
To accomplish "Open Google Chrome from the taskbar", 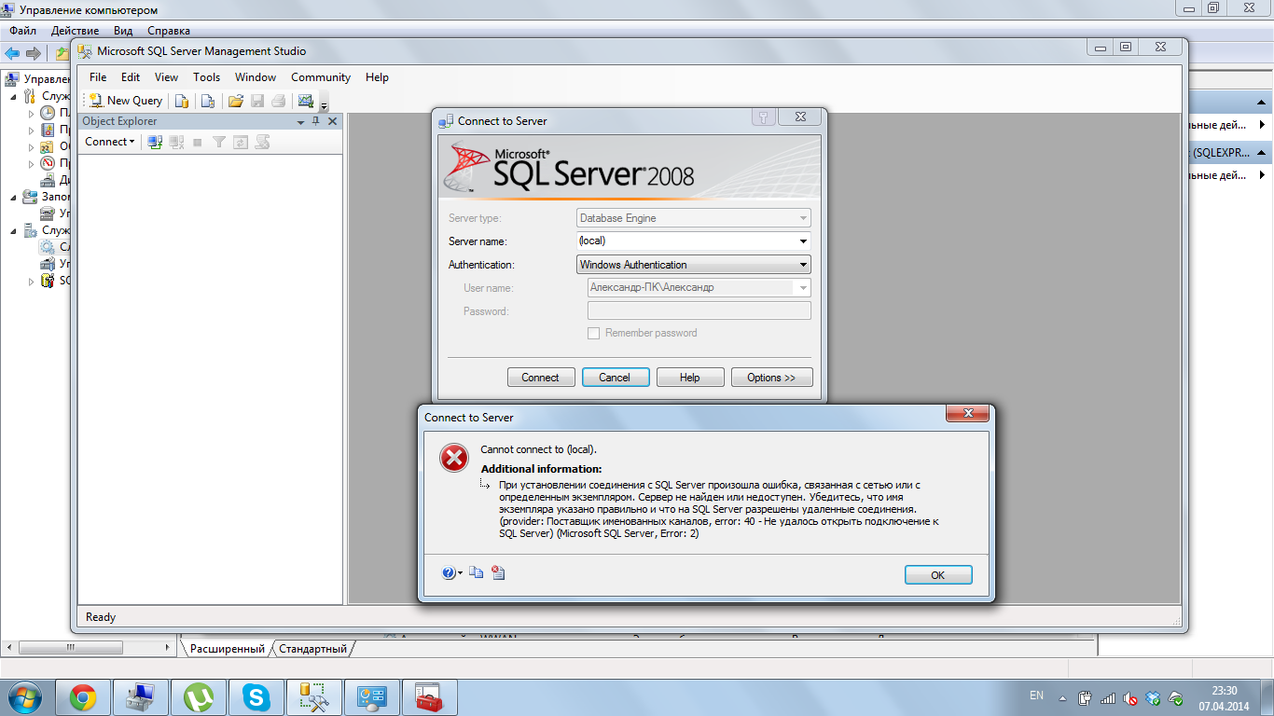I will click(x=83, y=696).
